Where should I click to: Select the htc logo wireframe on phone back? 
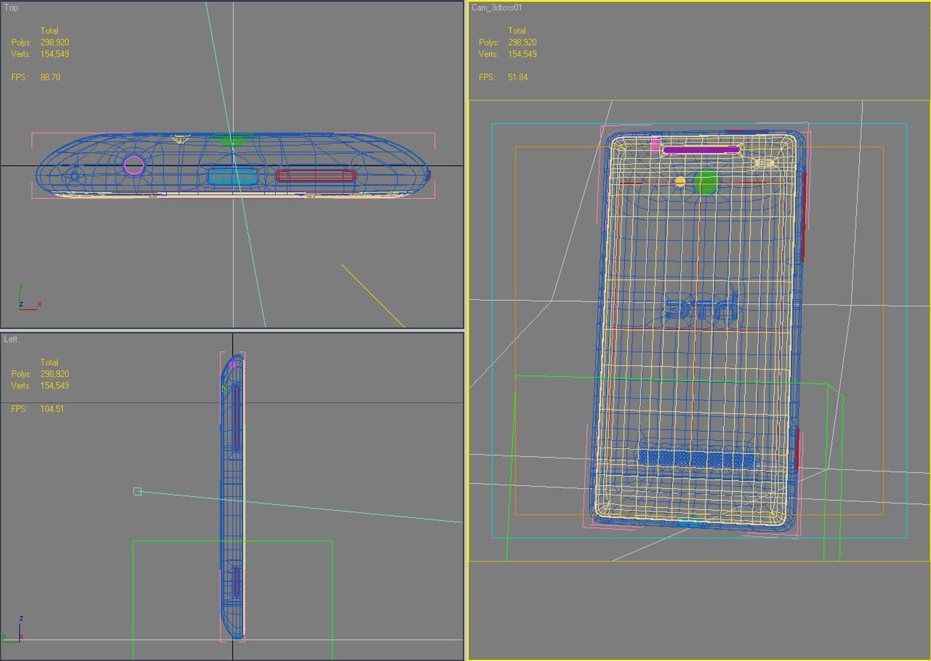(700, 307)
